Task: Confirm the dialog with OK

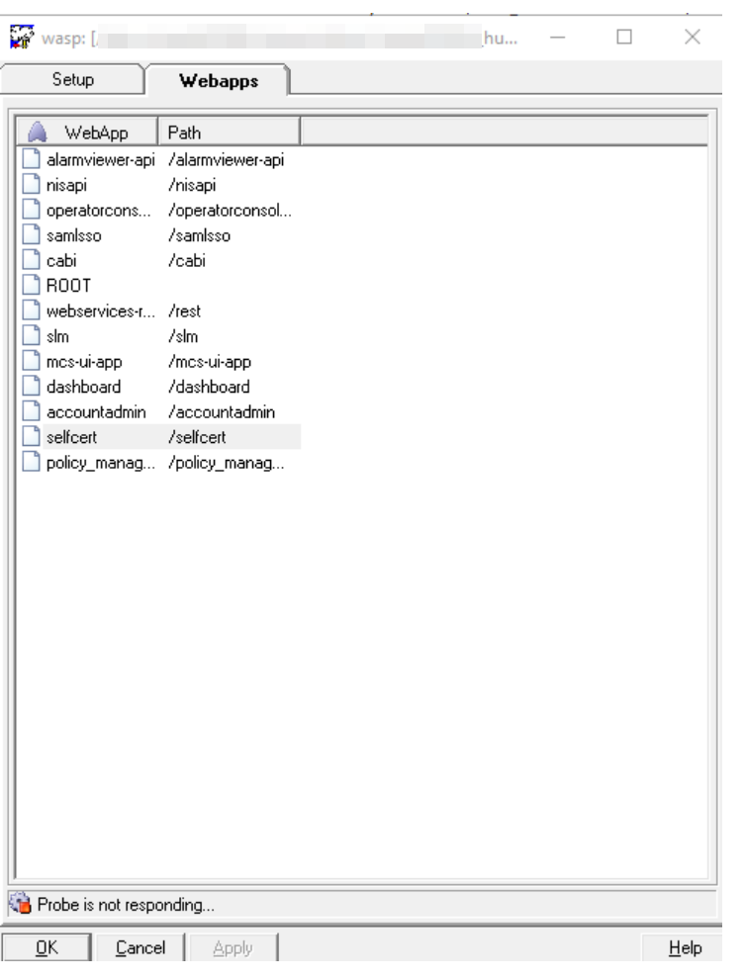Action: (x=47, y=947)
